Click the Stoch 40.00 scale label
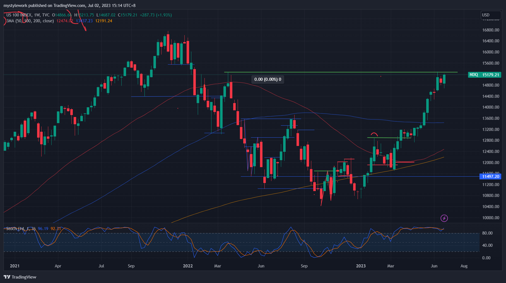This screenshot has height=283, width=506. tap(487, 245)
